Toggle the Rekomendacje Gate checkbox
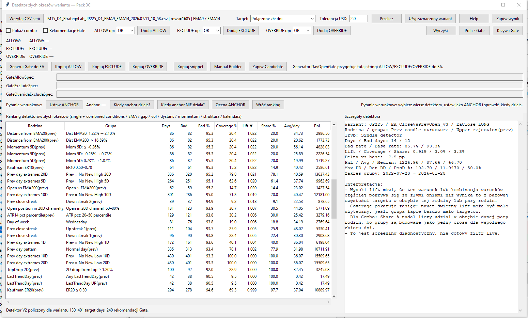528x318 pixels. [x=45, y=31]
